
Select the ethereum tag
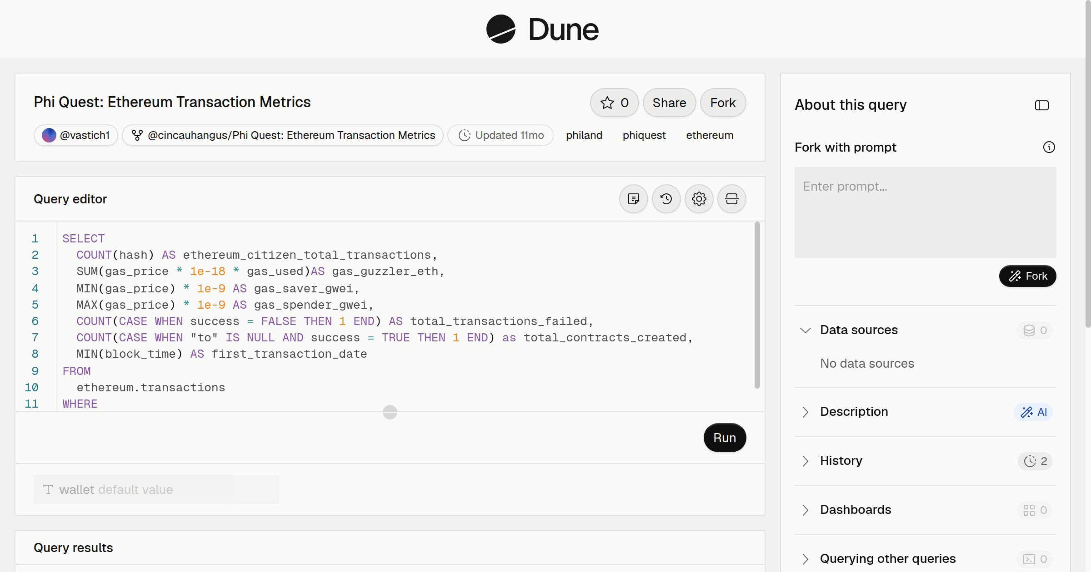[710, 135]
